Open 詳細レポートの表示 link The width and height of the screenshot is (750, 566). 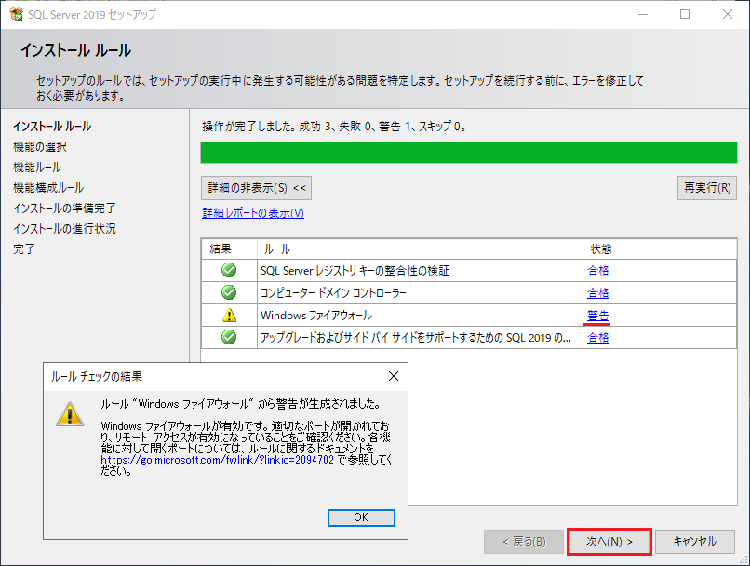coord(253,213)
